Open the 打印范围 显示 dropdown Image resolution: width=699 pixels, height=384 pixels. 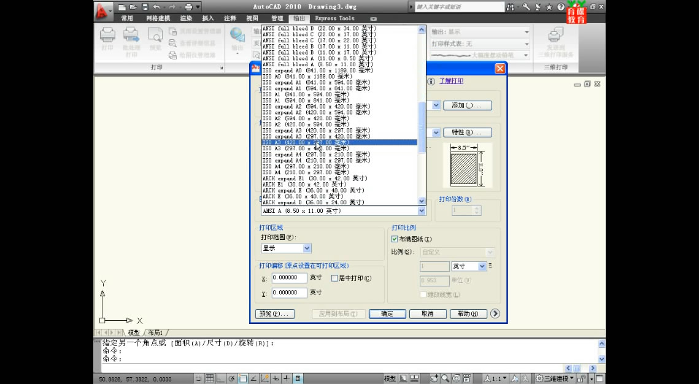click(307, 248)
